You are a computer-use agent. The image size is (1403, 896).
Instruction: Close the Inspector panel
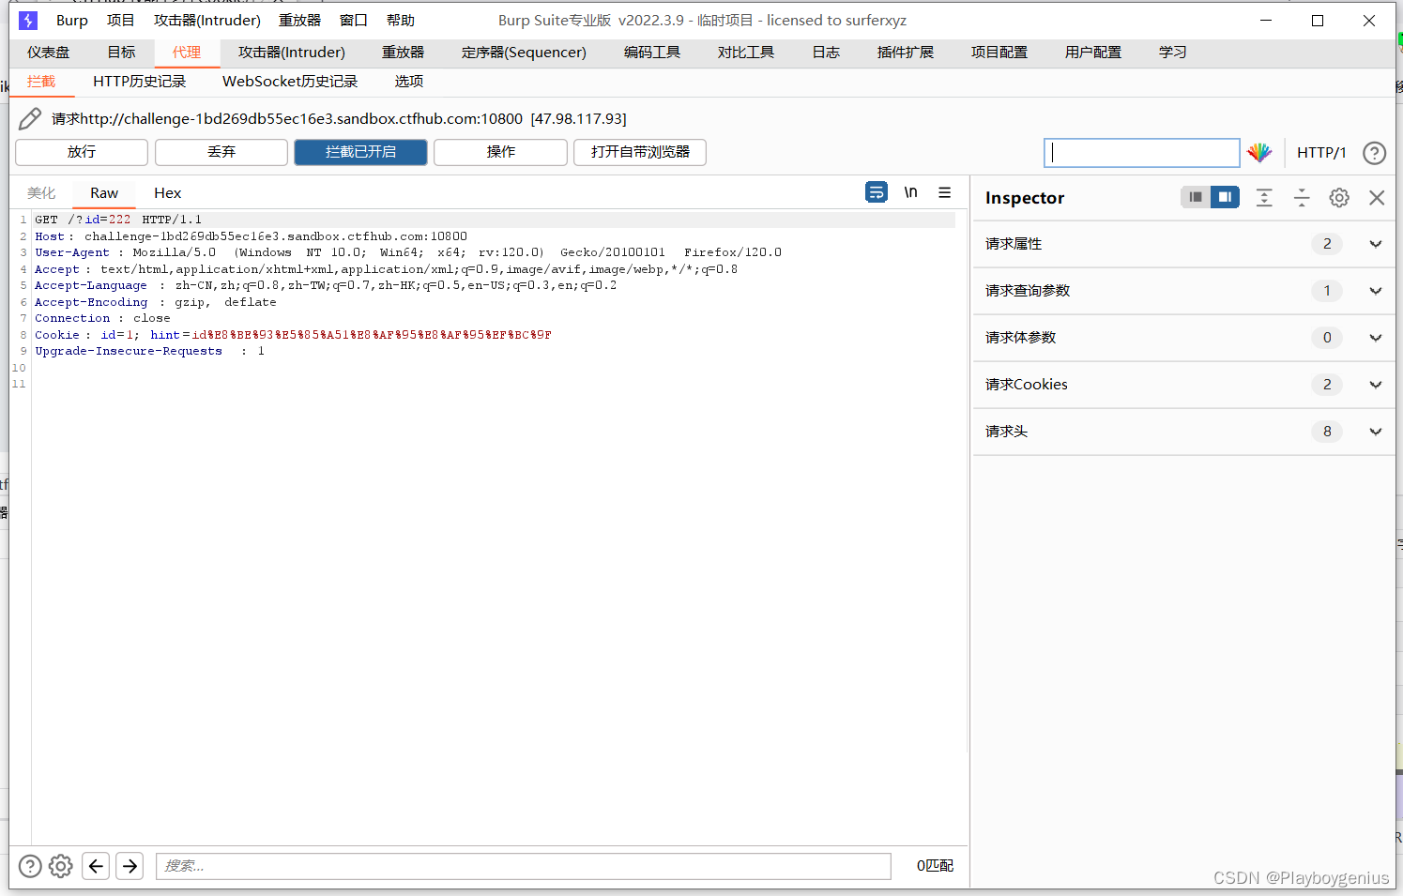[1377, 197]
